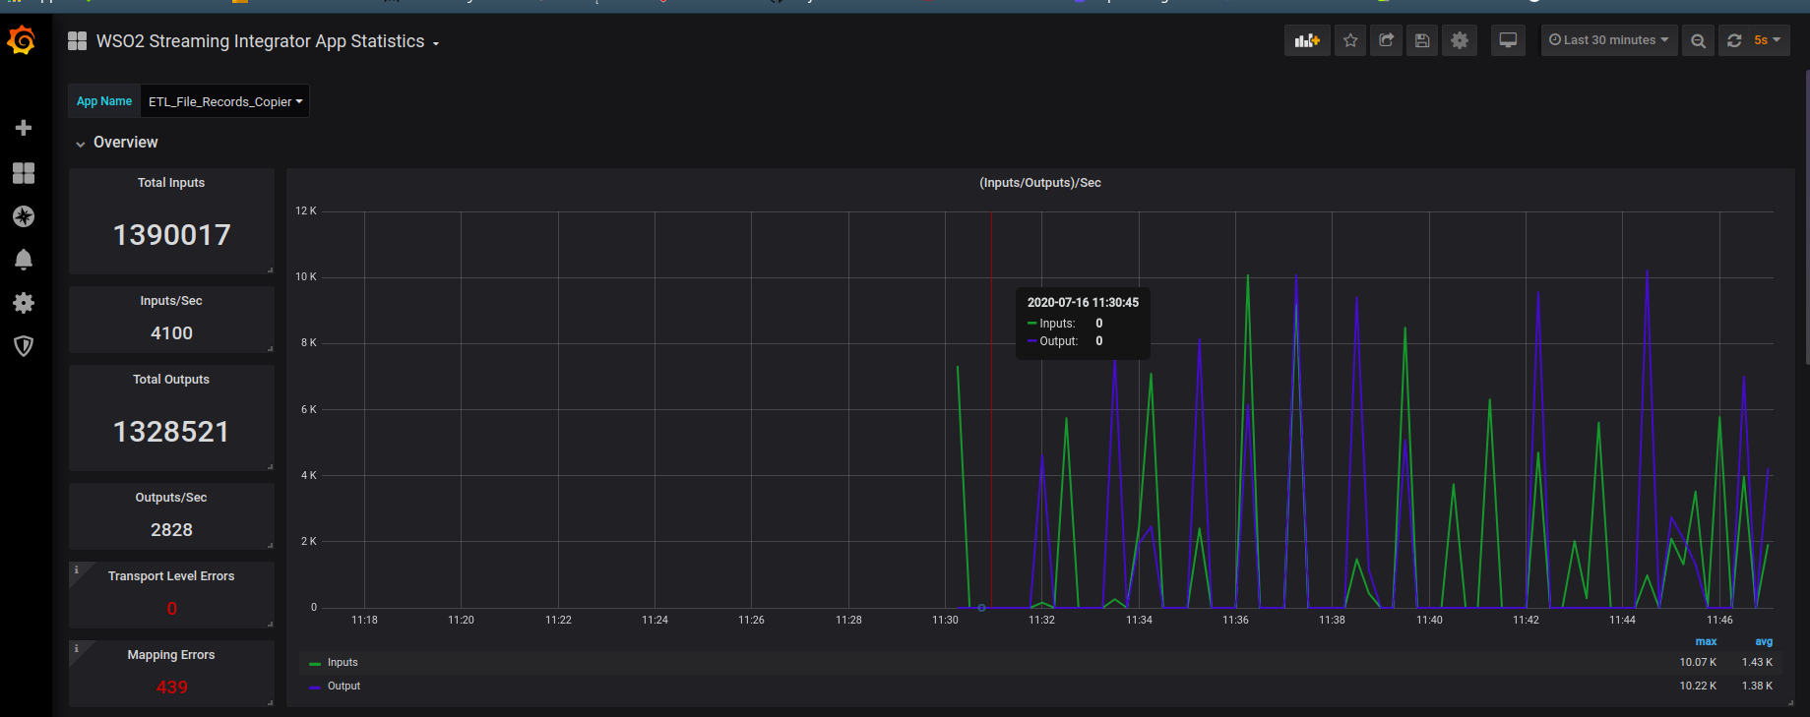Image resolution: width=1810 pixels, height=717 pixels.
Task: Show info for Transport Level Errors panel
Action: click(x=76, y=569)
